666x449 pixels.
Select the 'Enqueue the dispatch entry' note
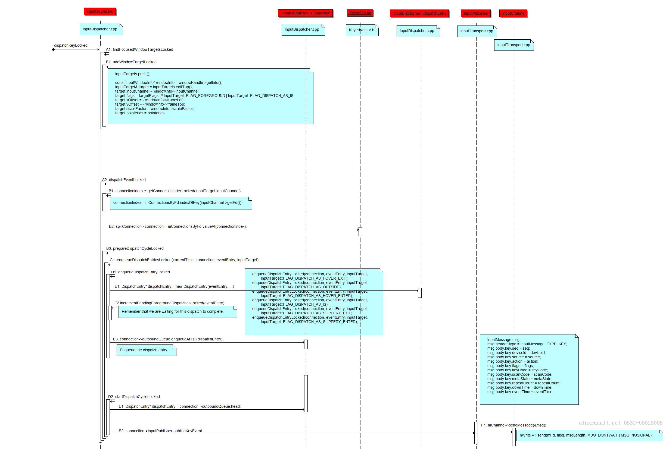tap(146, 350)
